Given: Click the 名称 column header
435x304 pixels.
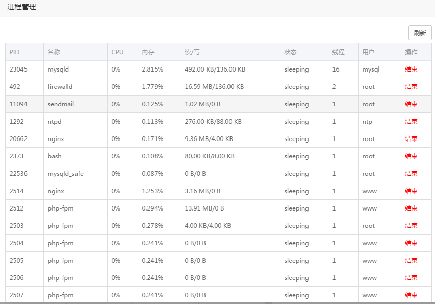Looking at the screenshot, I should coord(54,52).
